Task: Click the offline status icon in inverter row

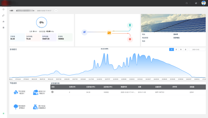Action: (53, 92)
